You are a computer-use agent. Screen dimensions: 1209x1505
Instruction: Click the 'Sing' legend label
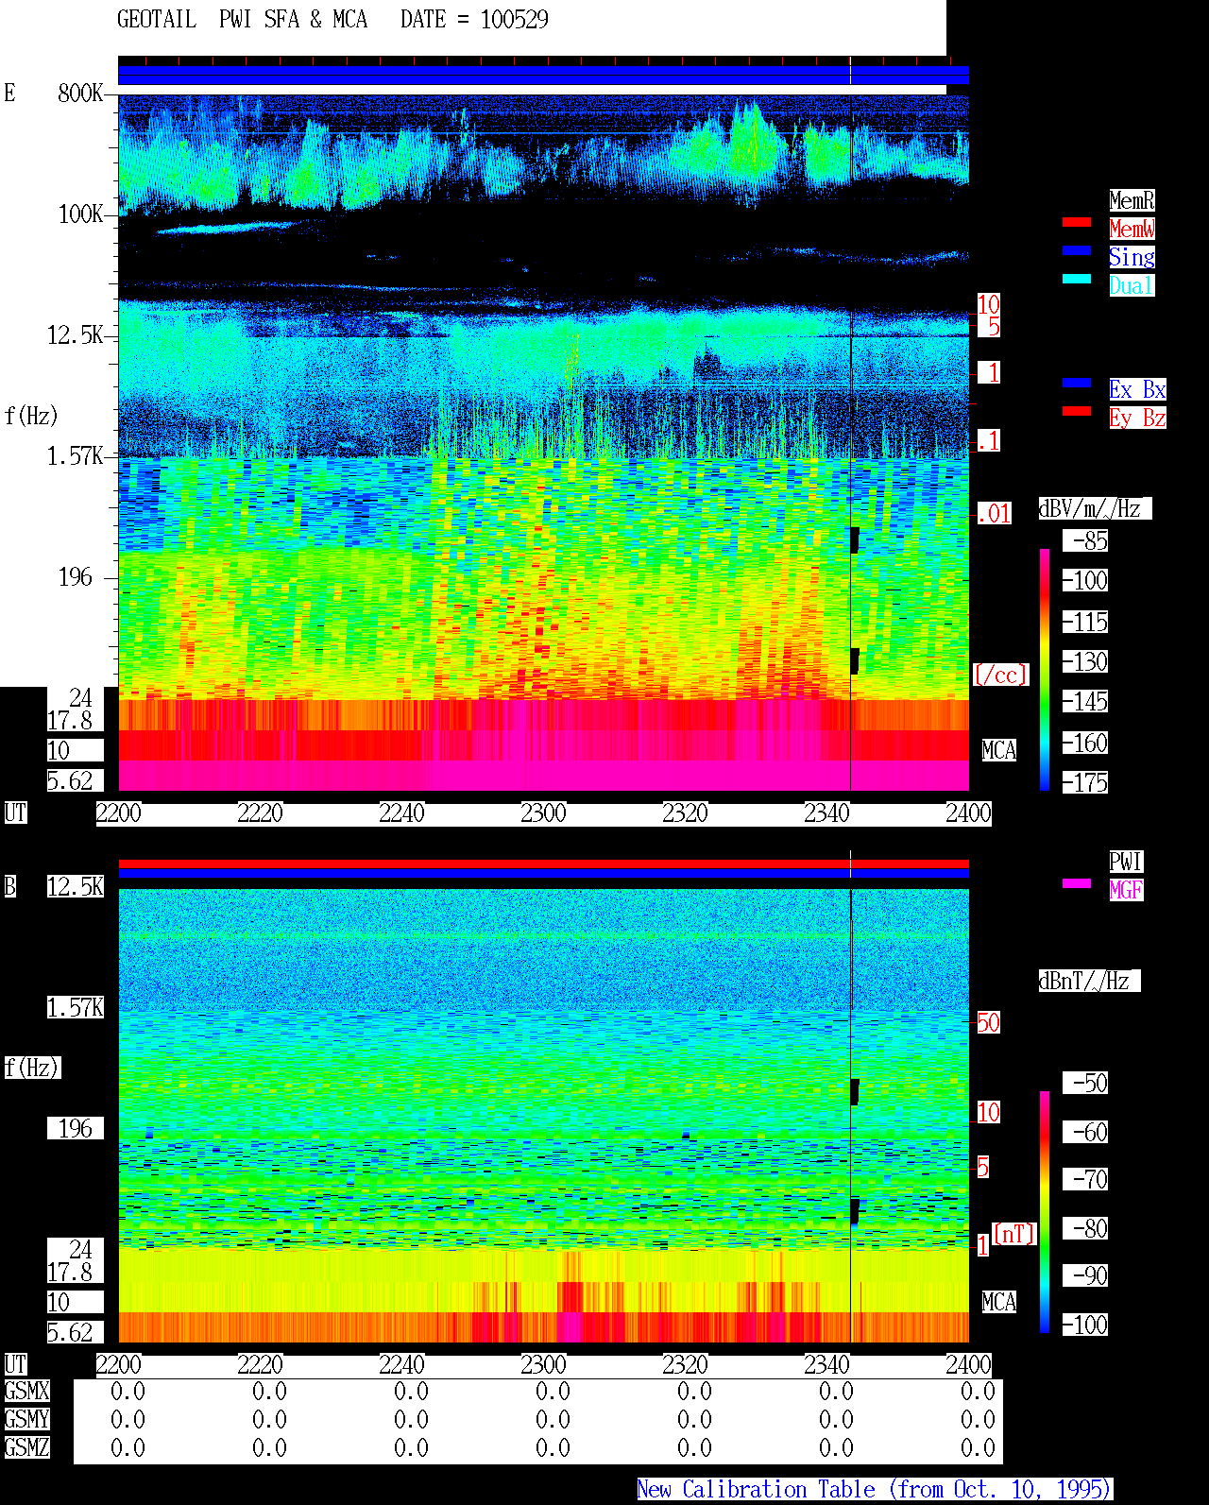[x=1132, y=257]
